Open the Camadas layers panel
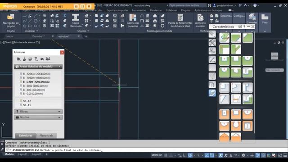 coord(252,18)
